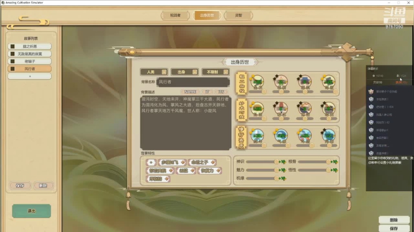Click the 删除 button at bottom right
This screenshot has height=232, width=414.
(x=394, y=220)
